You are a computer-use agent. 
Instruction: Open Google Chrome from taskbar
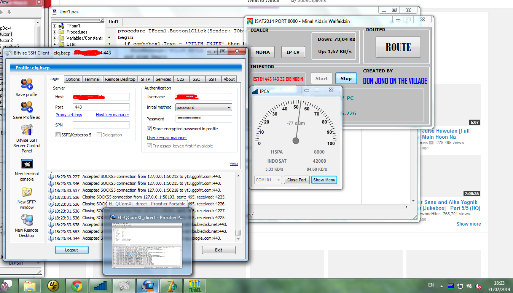click(x=77, y=285)
